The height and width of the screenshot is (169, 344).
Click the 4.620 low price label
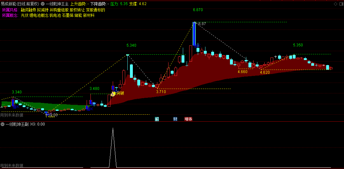pos(265,72)
